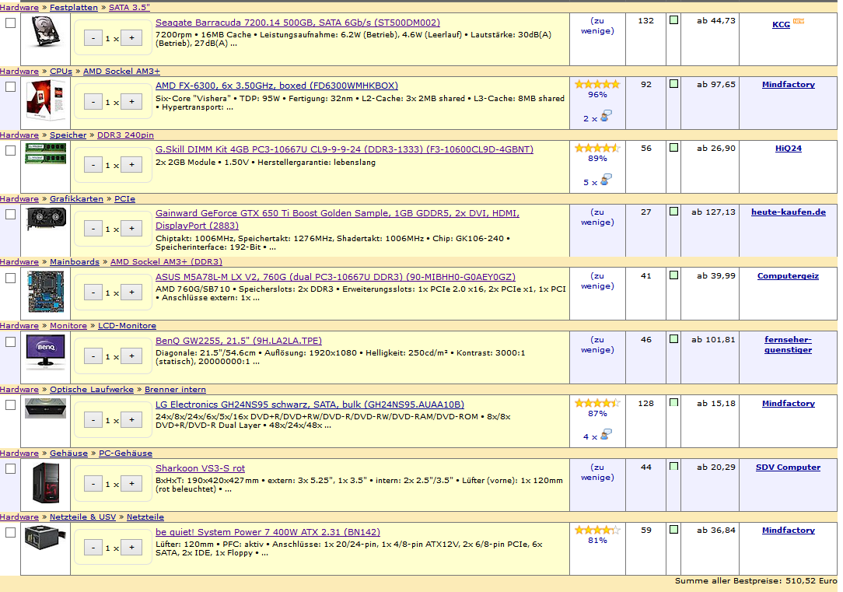Open the AMD FX-6300 box thumbnail
Viewport: 843px width, 592px height.
(x=46, y=100)
